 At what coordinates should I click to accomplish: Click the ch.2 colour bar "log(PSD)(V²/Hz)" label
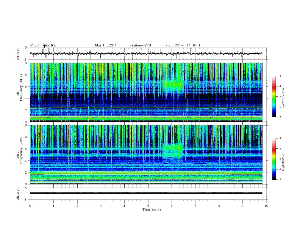[x=284, y=161]
